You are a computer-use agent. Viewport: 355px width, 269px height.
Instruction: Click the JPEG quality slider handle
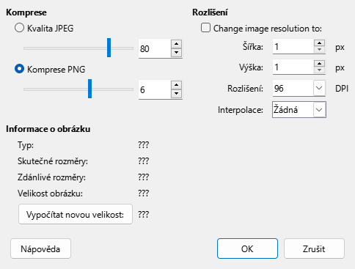[109, 48]
